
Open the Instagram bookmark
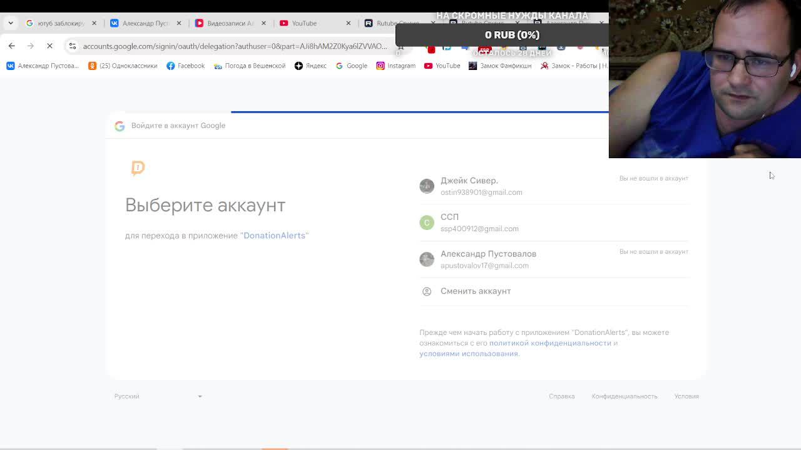click(x=395, y=66)
